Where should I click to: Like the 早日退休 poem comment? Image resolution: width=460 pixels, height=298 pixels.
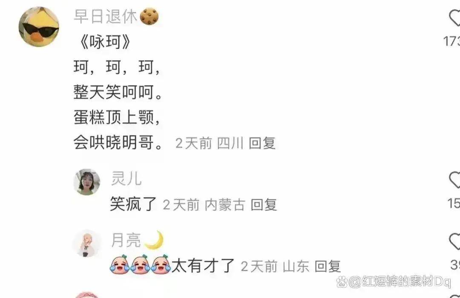[454, 17]
